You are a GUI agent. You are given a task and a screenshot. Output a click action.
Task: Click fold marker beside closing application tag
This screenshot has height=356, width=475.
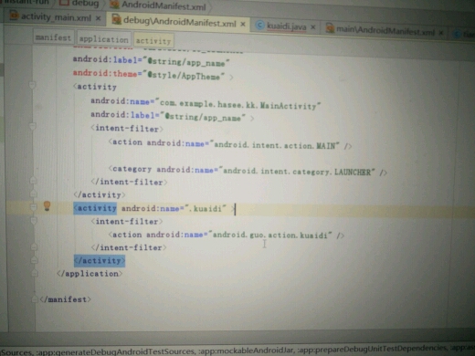point(35,273)
